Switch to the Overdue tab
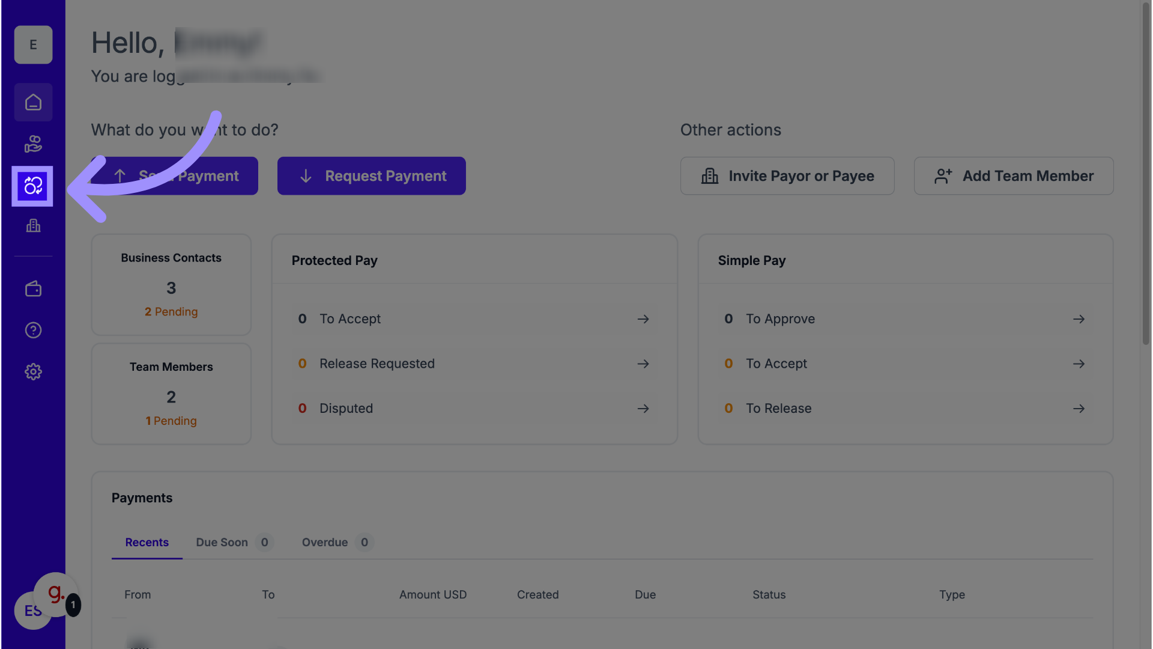 [336, 543]
